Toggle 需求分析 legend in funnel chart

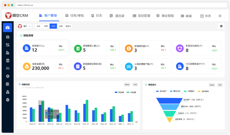coord(175,91)
